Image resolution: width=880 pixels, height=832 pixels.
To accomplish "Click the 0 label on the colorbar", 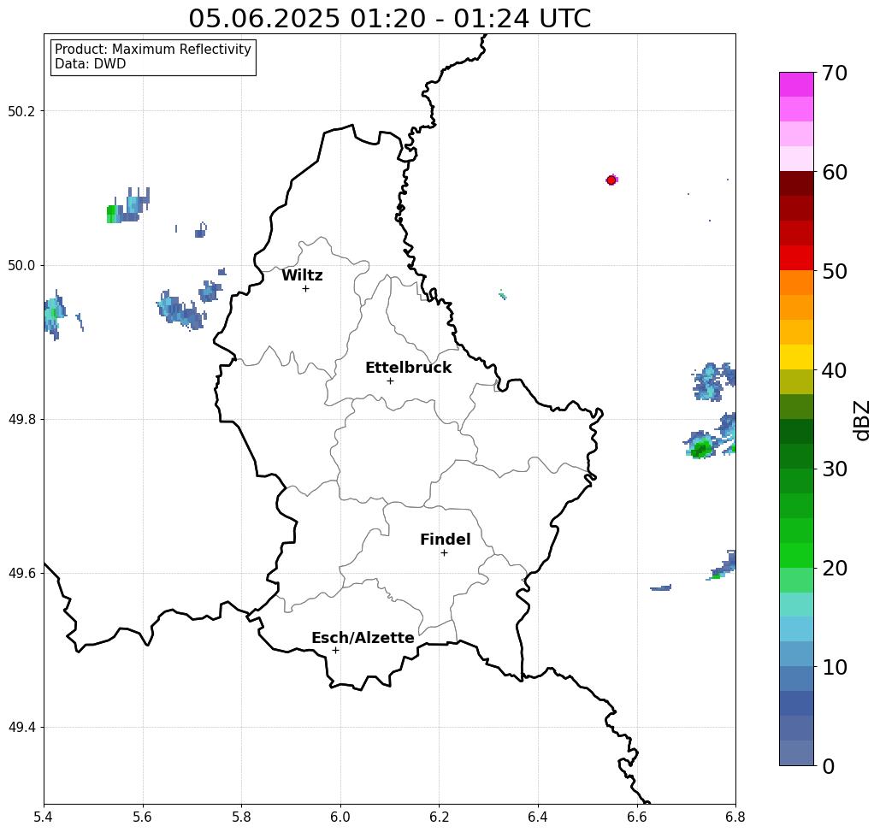I will (x=829, y=766).
